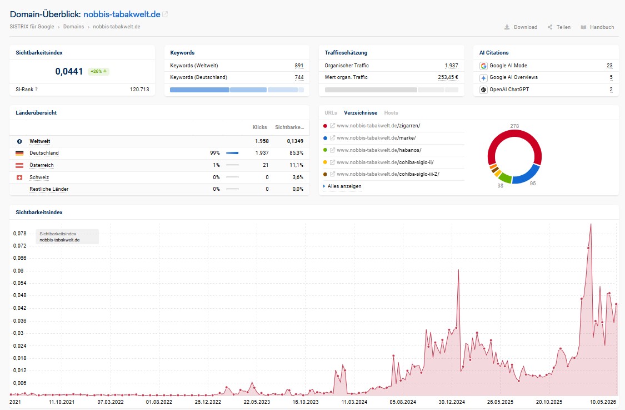Open external link icon for /zigarren/ directory

point(332,126)
